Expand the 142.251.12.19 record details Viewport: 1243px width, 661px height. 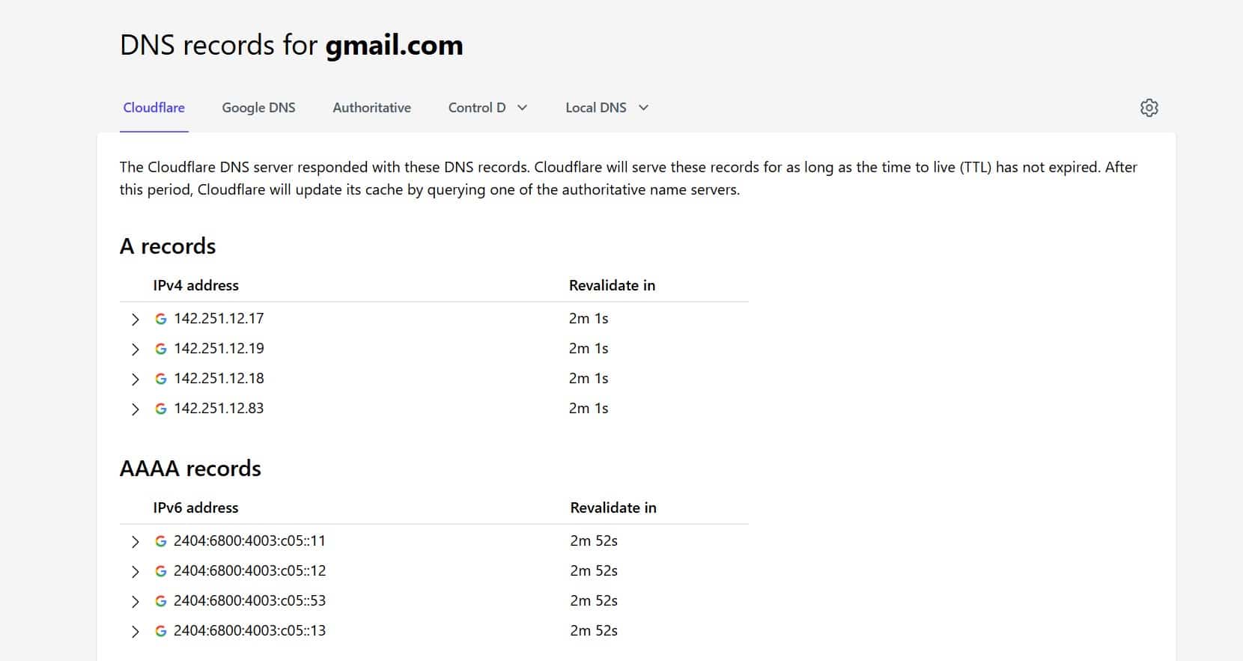[135, 350]
